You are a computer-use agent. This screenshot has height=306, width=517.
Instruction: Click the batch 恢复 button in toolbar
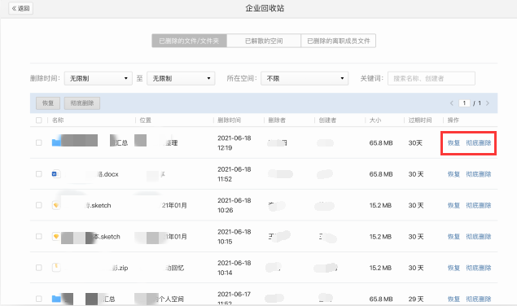click(x=48, y=103)
